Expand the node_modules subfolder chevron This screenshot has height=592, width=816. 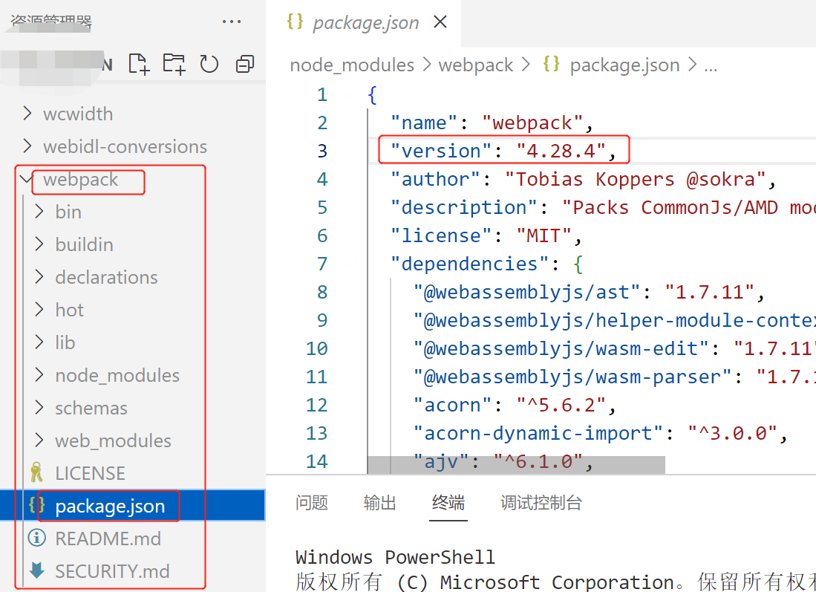pos(39,375)
